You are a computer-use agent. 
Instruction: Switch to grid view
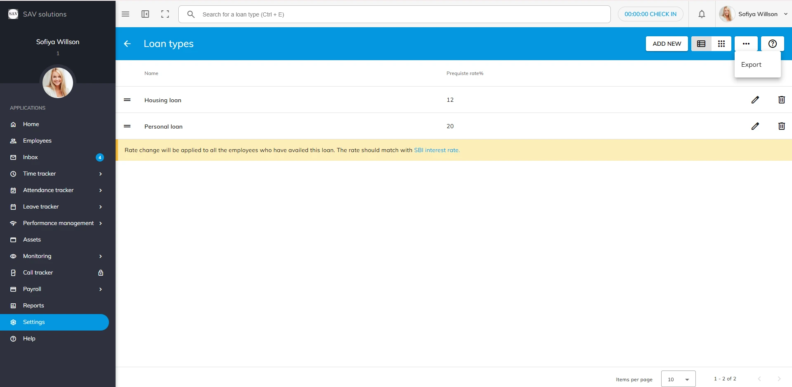[721, 44]
